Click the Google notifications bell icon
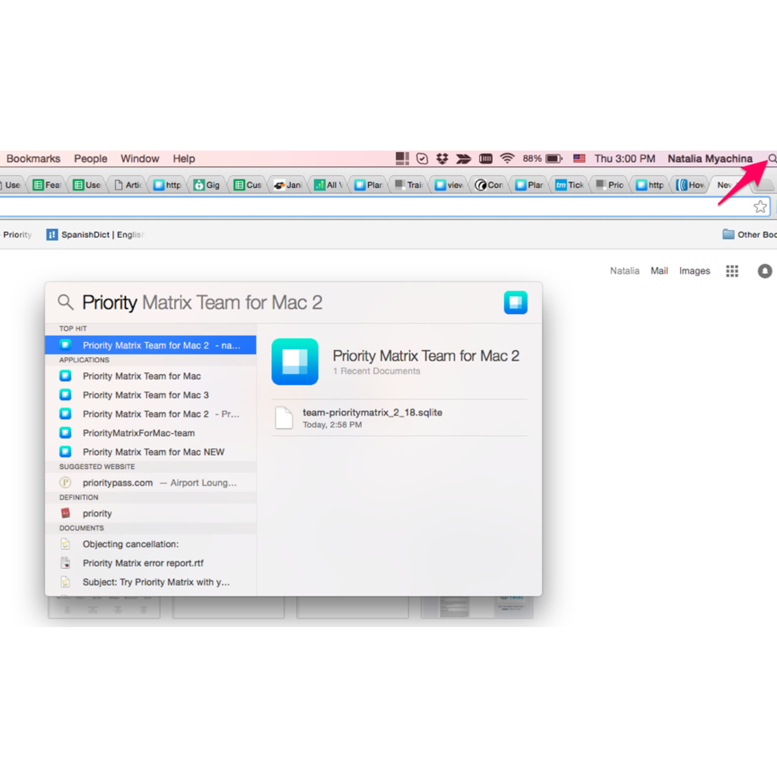The width and height of the screenshot is (777, 777). 765,271
